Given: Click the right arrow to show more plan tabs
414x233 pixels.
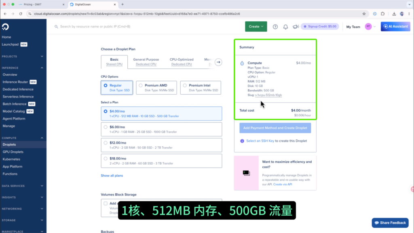Looking at the screenshot, I should [x=218, y=62].
